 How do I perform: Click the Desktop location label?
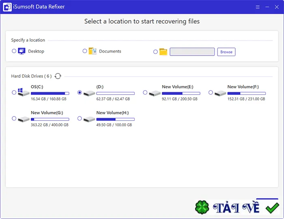tap(36, 51)
